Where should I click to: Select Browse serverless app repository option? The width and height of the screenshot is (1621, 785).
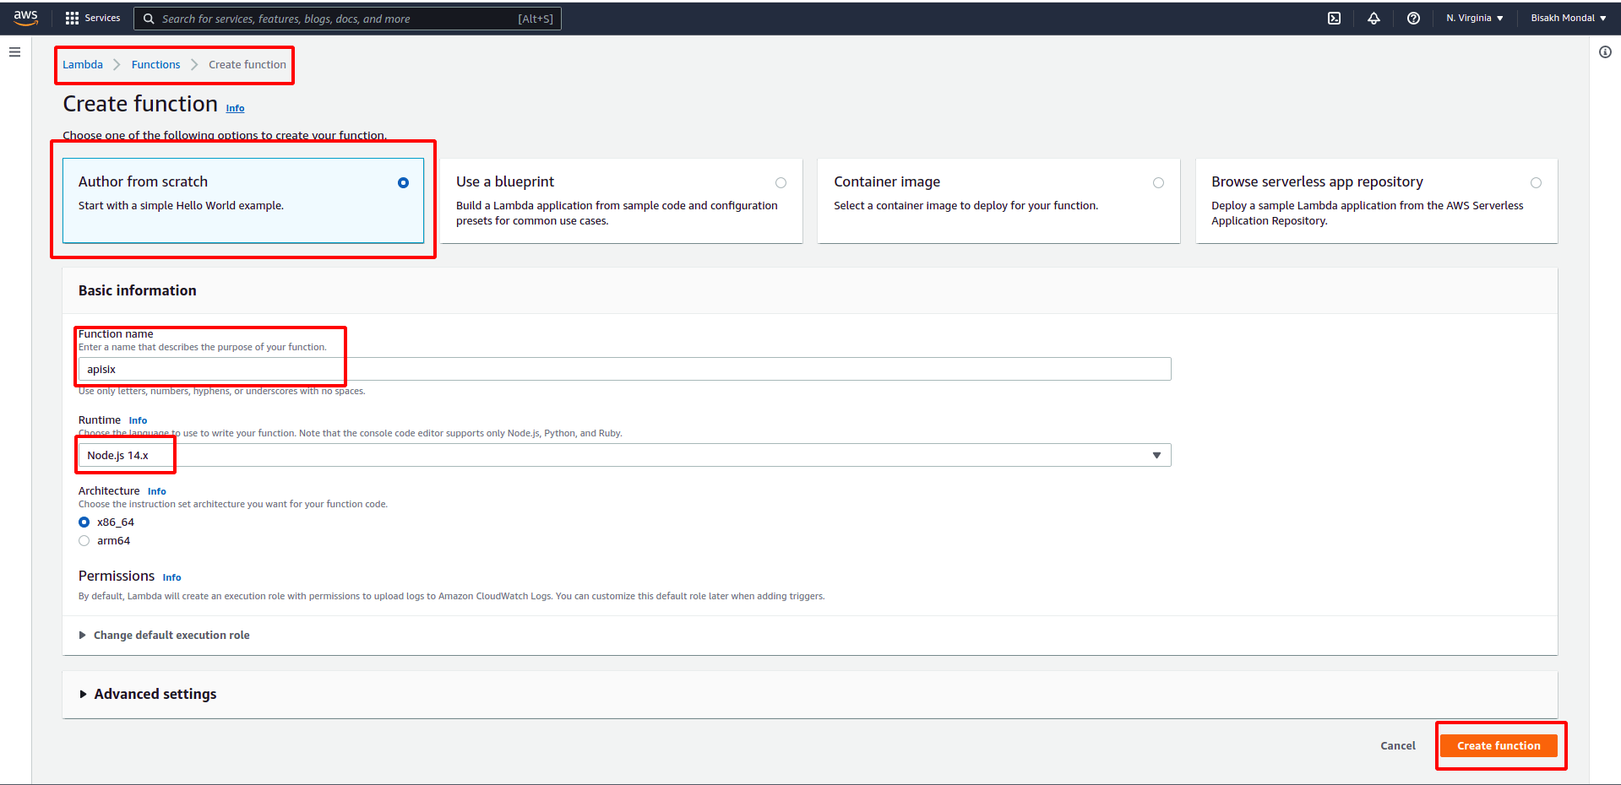(x=1376, y=201)
